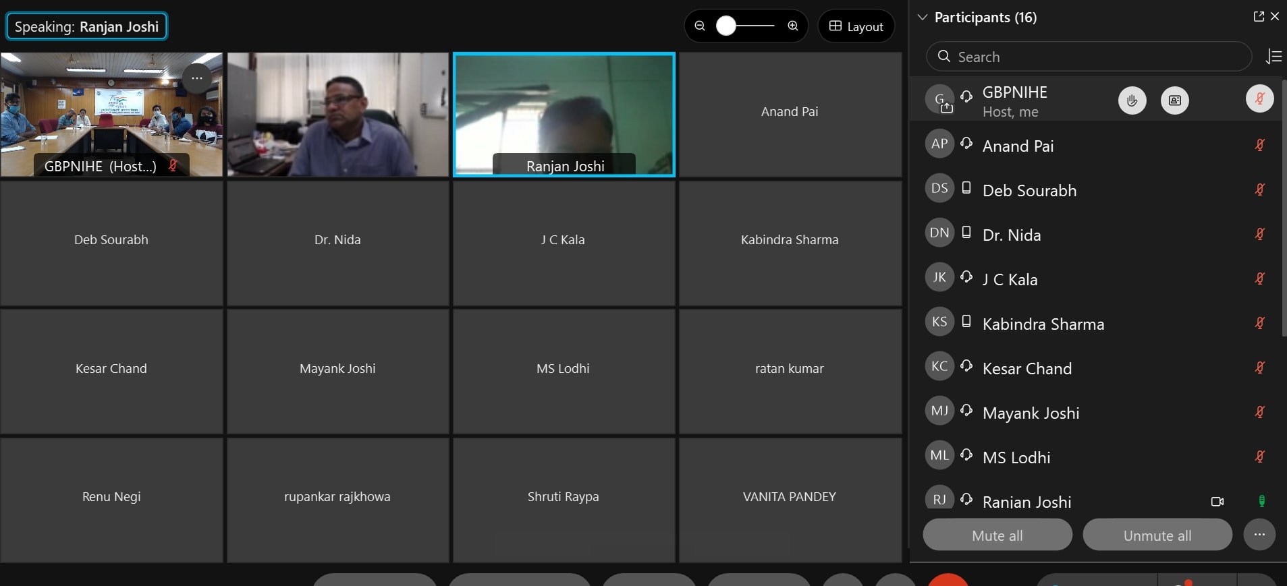The width and height of the screenshot is (1287, 586).
Task: Collapse the Participants (16) section chevron
Action: pos(923,18)
